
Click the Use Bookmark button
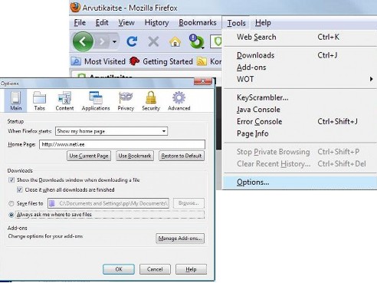point(135,156)
